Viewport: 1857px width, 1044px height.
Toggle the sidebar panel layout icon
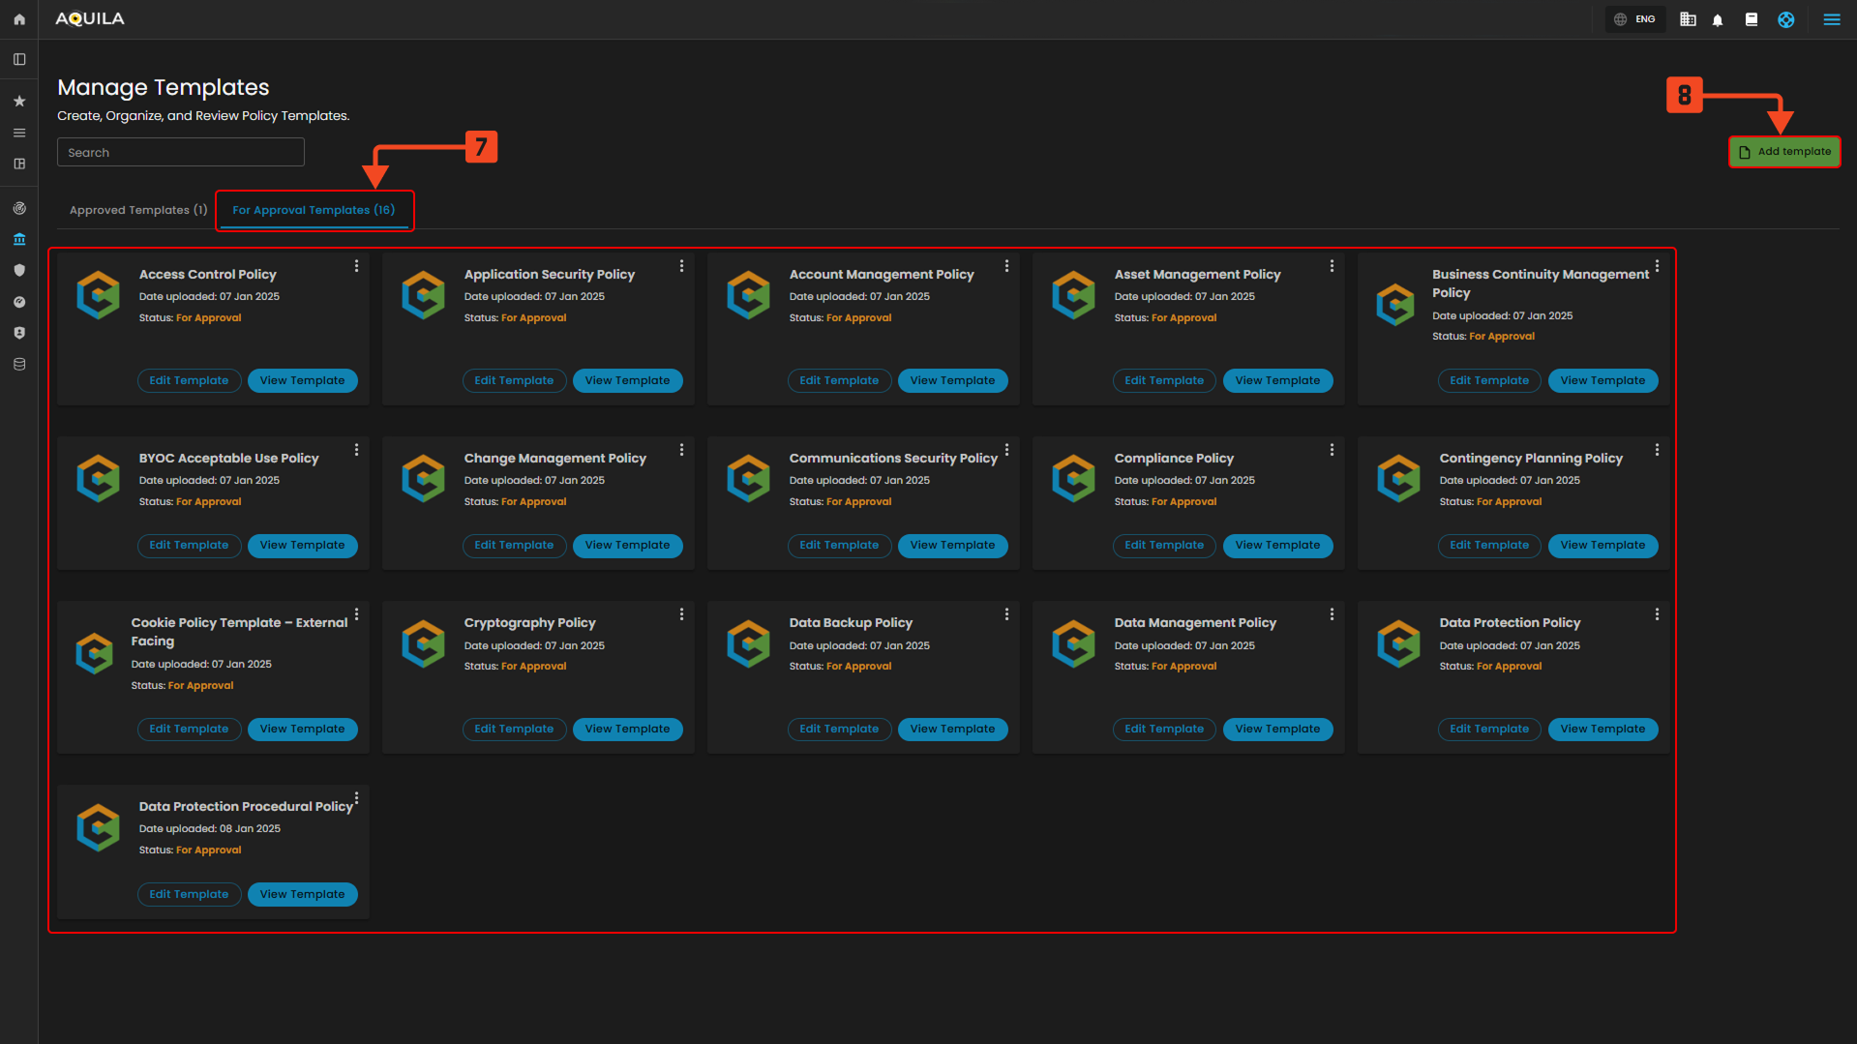(x=19, y=60)
